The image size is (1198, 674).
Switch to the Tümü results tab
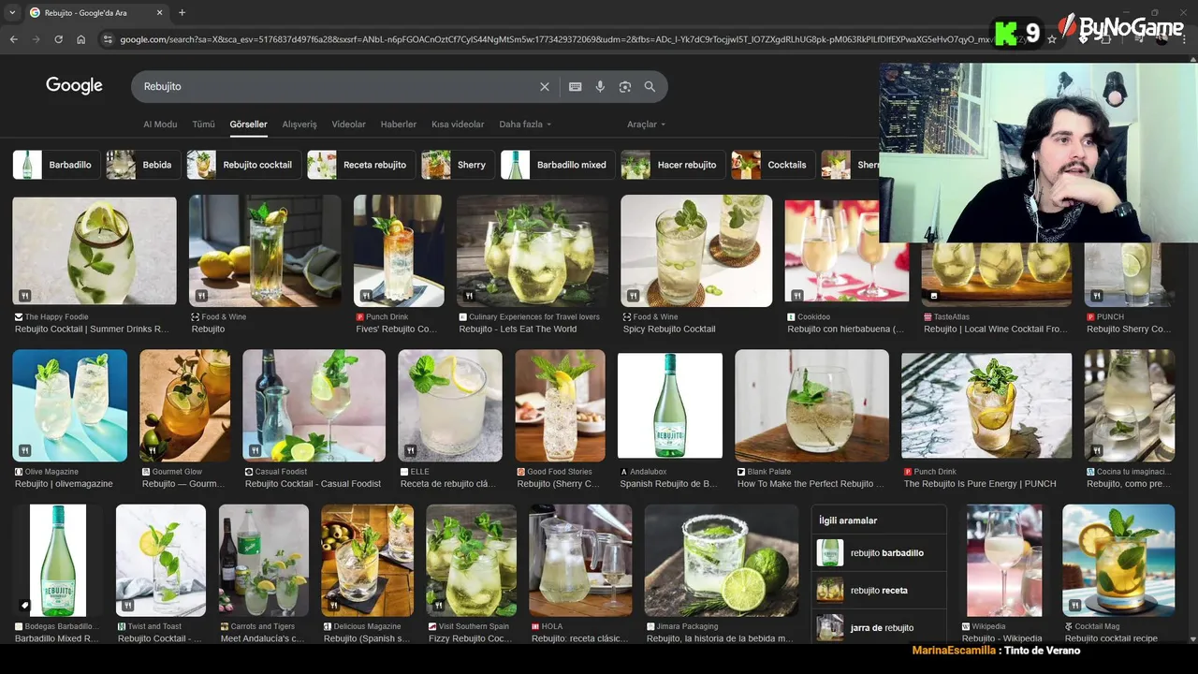pos(203,125)
